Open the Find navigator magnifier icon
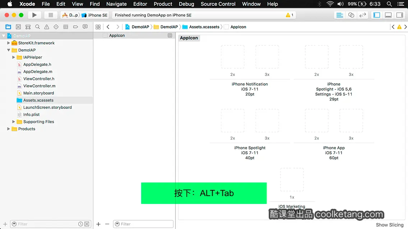Screen dimensions: 408x229 [x=37, y=27]
